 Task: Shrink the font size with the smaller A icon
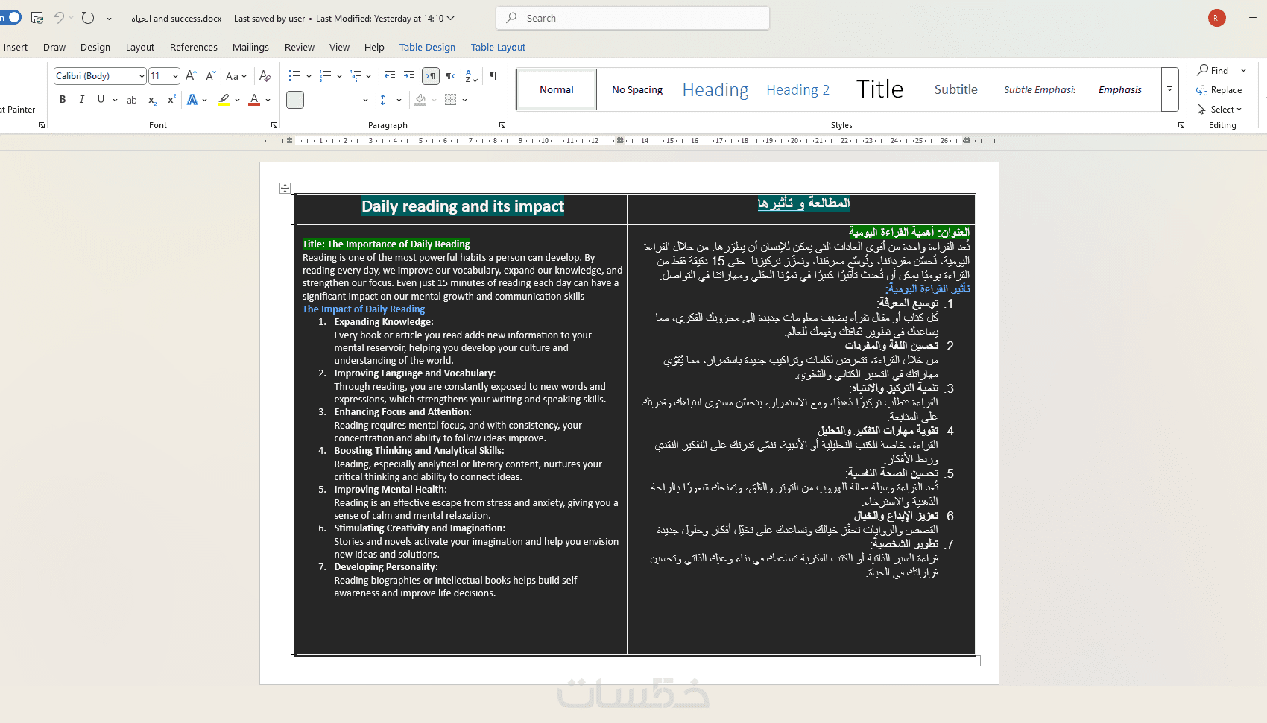click(211, 76)
